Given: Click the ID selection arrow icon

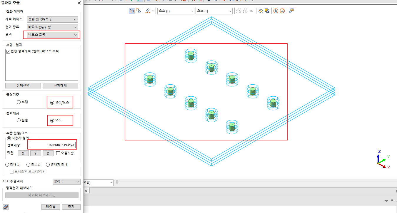Looking at the screenshot, I should pyautogui.click(x=291, y=11).
